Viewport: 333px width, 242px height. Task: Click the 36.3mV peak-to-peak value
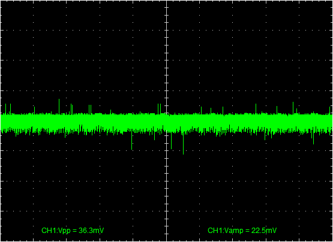(91, 231)
